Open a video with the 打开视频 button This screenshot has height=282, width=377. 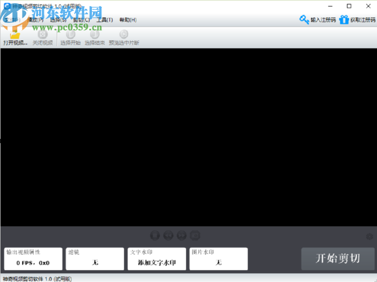tap(15, 38)
